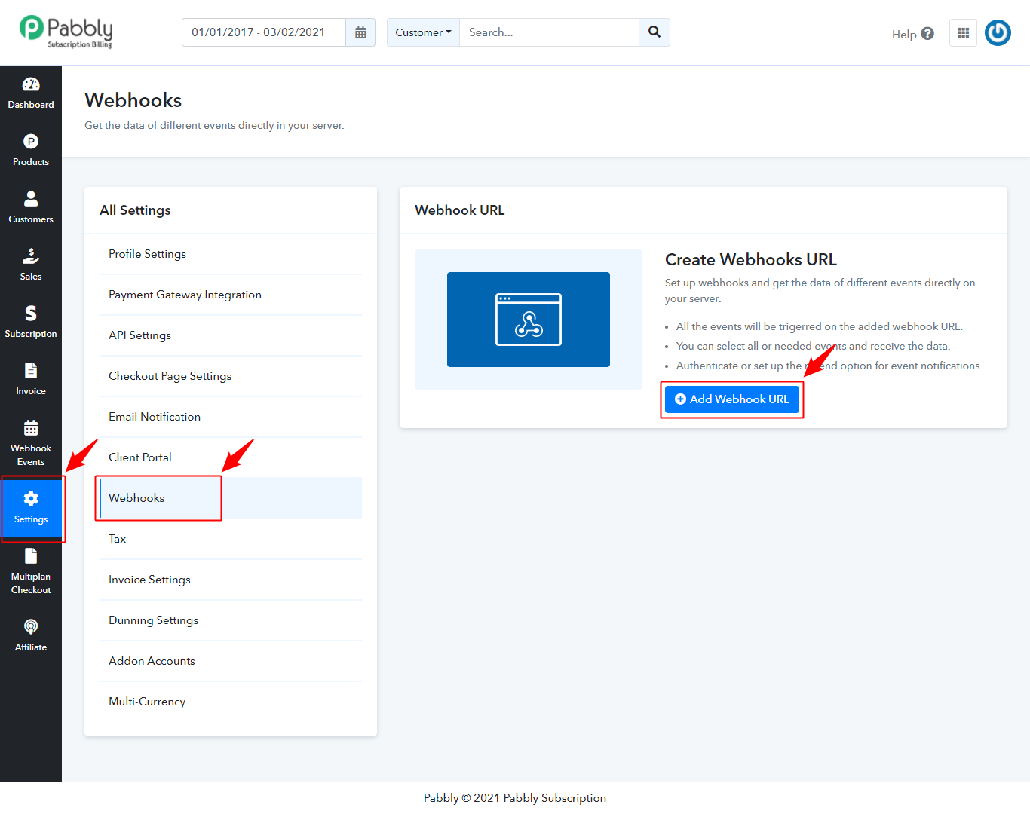The image size is (1030, 814).
Task: Open Tax settings
Action: point(231,539)
